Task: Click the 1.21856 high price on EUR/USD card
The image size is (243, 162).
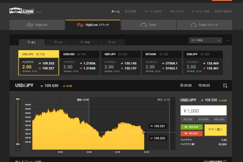Action: click(x=89, y=64)
